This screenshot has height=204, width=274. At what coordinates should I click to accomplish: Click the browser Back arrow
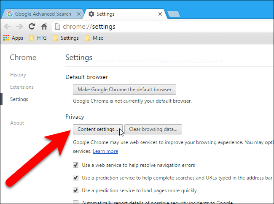[x=8, y=27]
